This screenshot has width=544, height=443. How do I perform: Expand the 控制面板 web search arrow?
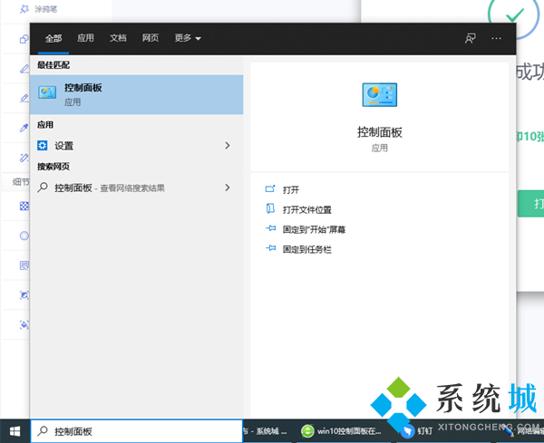click(x=228, y=188)
